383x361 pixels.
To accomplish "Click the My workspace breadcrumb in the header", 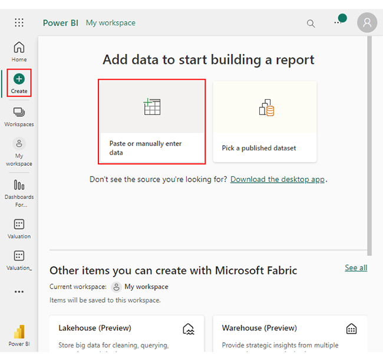I will tap(111, 23).
